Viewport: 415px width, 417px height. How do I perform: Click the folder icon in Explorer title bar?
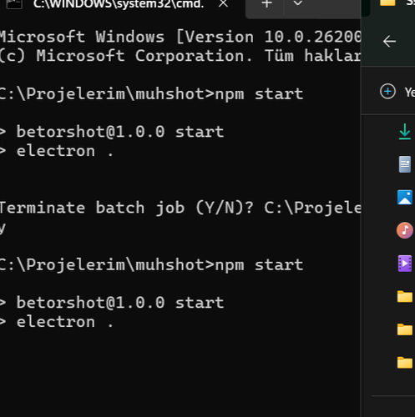tap(387, 3)
